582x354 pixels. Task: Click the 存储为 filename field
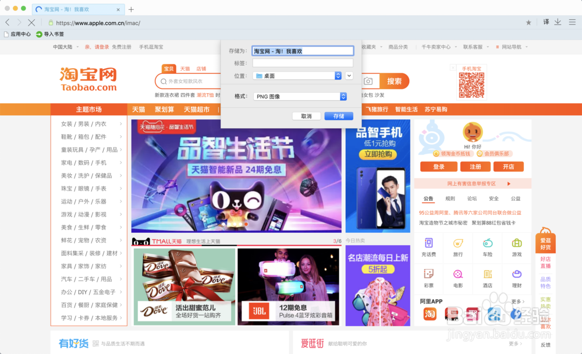click(303, 51)
